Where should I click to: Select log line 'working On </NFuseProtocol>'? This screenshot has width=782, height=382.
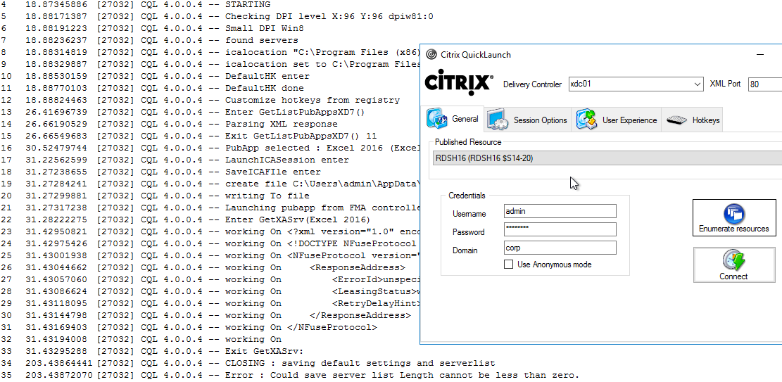[x=189, y=328]
